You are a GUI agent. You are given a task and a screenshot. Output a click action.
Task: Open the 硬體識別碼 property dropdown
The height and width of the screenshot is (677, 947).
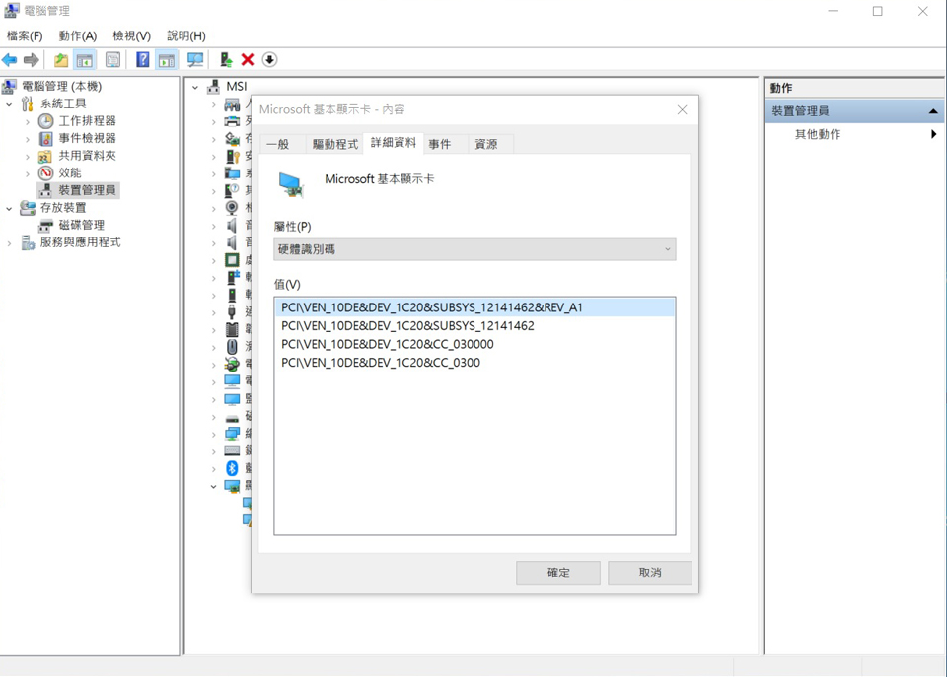(x=474, y=249)
